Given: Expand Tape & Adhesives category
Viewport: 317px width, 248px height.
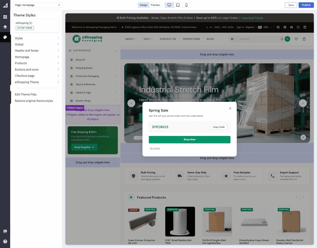Looking at the screenshot, I should [117, 84].
